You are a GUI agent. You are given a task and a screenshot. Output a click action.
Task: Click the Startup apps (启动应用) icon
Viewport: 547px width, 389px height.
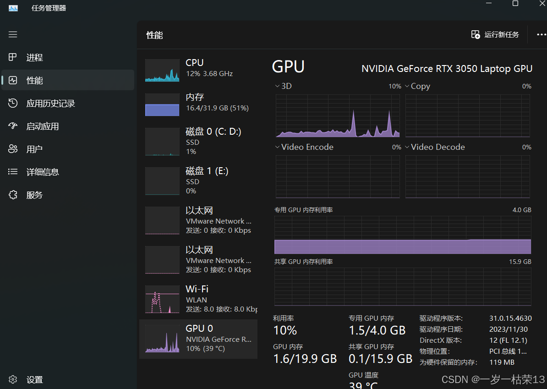point(13,126)
